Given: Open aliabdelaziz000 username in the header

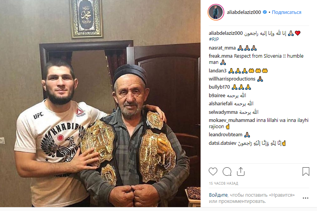Looking at the screenshot, I should [244, 12].
